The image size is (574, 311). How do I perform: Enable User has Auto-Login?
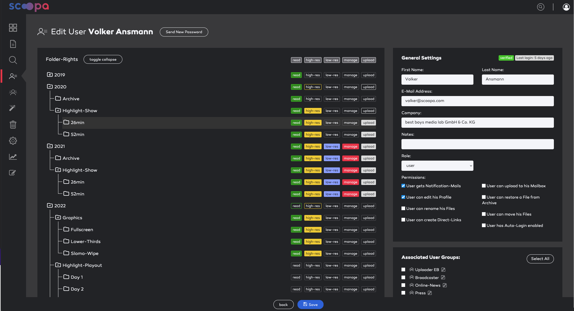484,225
